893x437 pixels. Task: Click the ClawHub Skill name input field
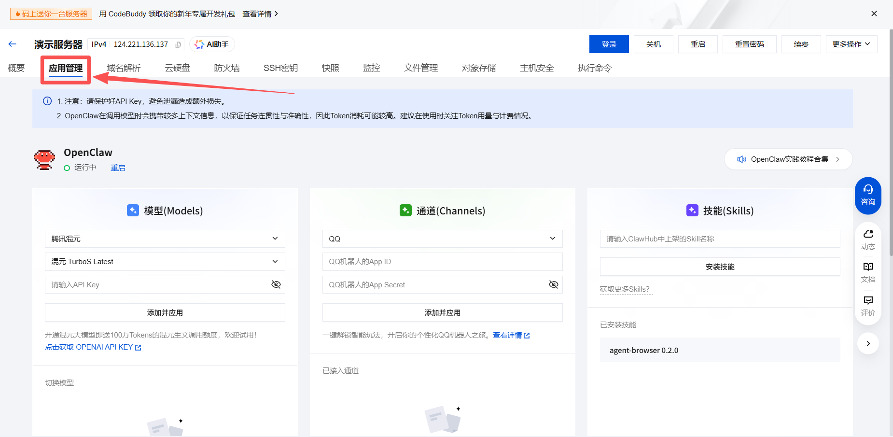click(x=720, y=239)
